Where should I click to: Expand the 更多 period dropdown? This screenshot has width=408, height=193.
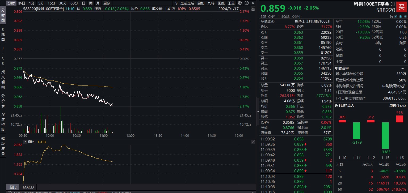pyautogui.click(x=107, y=3)
